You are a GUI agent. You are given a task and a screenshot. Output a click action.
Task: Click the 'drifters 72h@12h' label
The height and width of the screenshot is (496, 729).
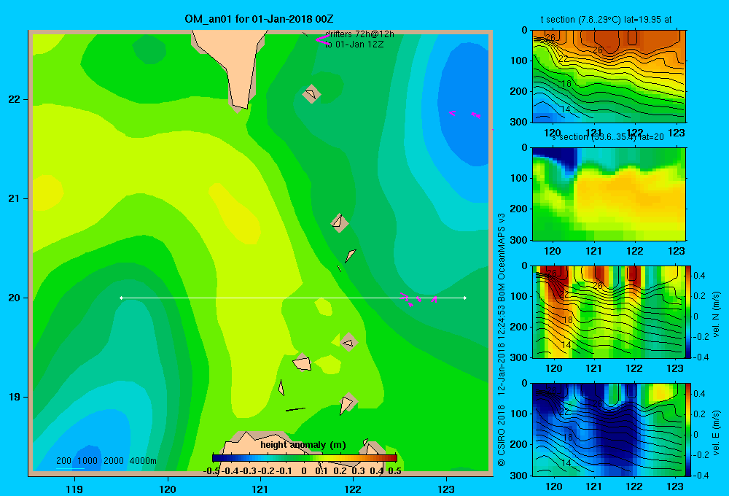(x=359, y=34)
